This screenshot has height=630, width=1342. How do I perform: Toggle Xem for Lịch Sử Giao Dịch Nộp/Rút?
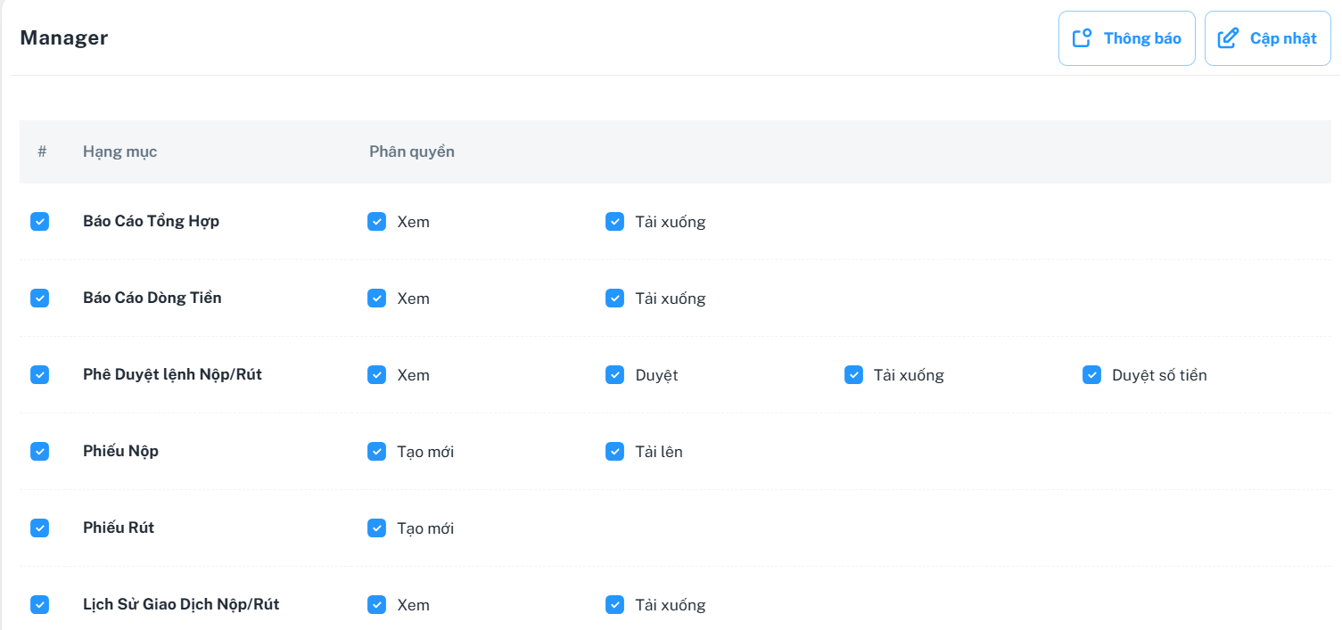tap(376, 605)
